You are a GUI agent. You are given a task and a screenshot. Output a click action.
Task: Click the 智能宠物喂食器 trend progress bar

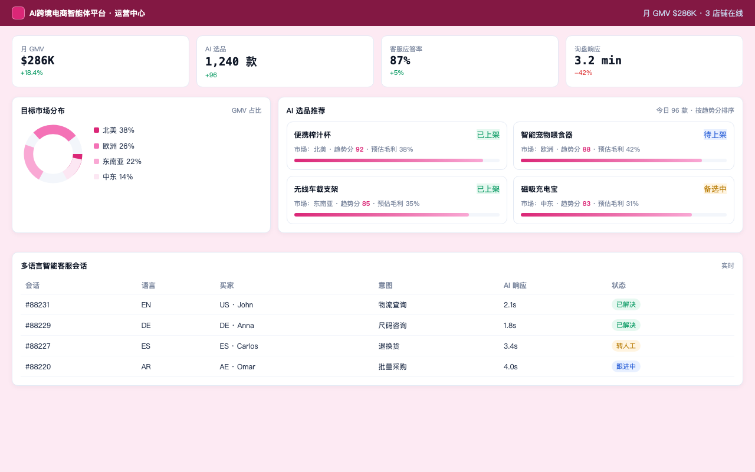623,160
